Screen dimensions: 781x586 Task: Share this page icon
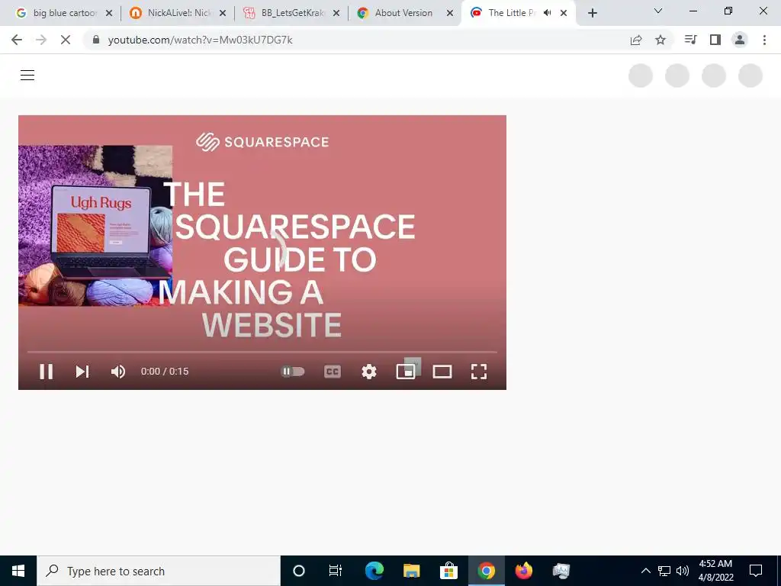(636, 40)
